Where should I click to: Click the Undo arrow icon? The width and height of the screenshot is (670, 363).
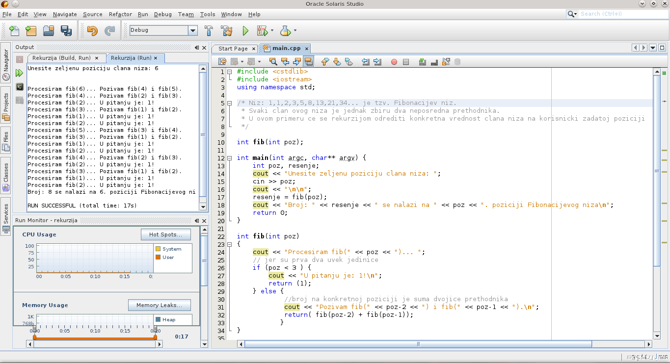tap(92, 31)
